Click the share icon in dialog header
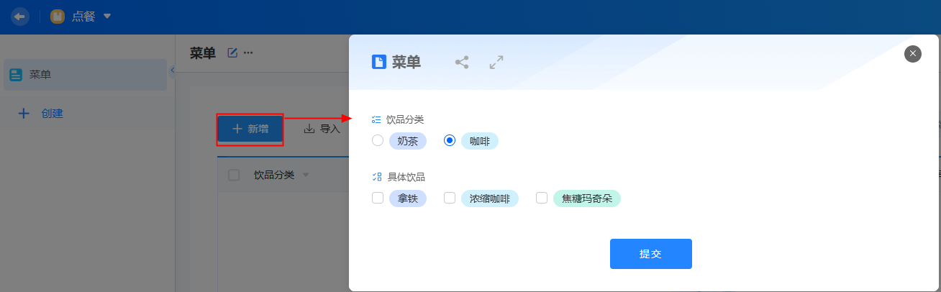Viewport: 941px width, 292px height. click(x=462, y=62)
